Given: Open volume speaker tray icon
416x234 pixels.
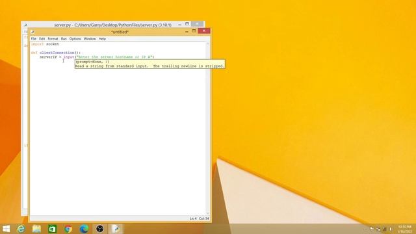Looking at the screenshot, I should click(391, 229).
